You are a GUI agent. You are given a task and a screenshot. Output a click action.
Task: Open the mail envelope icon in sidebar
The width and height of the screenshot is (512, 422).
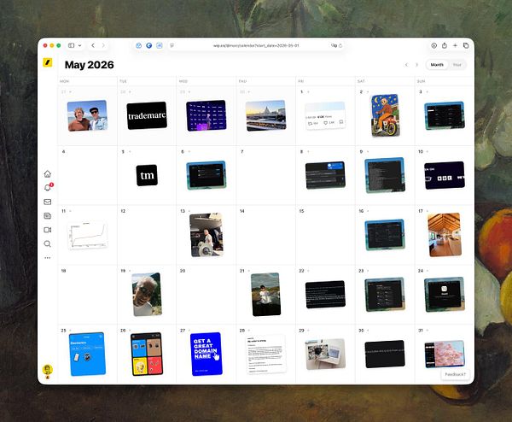point(47,202)
